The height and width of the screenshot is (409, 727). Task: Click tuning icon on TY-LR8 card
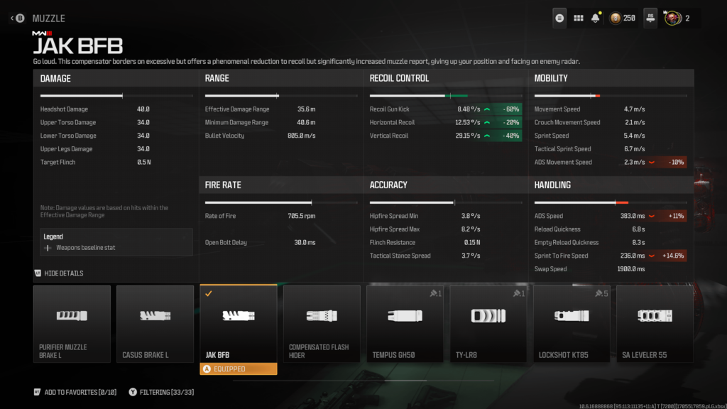tap(519, 293)
